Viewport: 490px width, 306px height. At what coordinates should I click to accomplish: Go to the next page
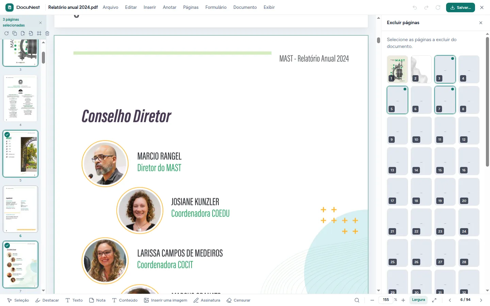click(481, 300)
